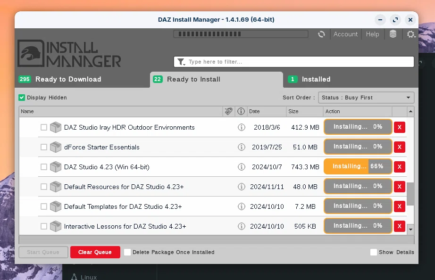The height and width of the screenshot is (280, 435).
Task: Click the 743.3 MB size value
Action: [305, 167]
